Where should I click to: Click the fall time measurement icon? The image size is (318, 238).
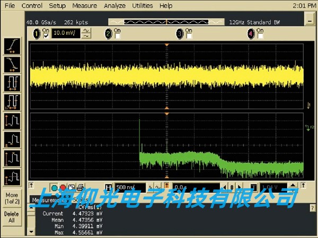[x=11, y=64]
